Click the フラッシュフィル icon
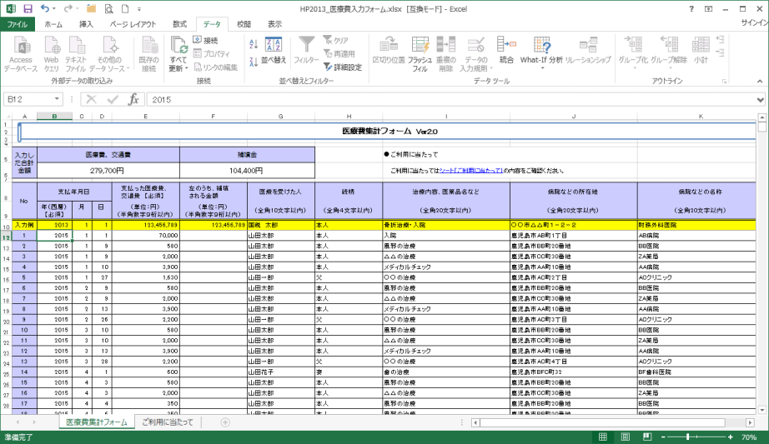 pos(420,52)
